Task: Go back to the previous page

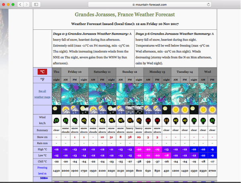Action: click(20, 4)
